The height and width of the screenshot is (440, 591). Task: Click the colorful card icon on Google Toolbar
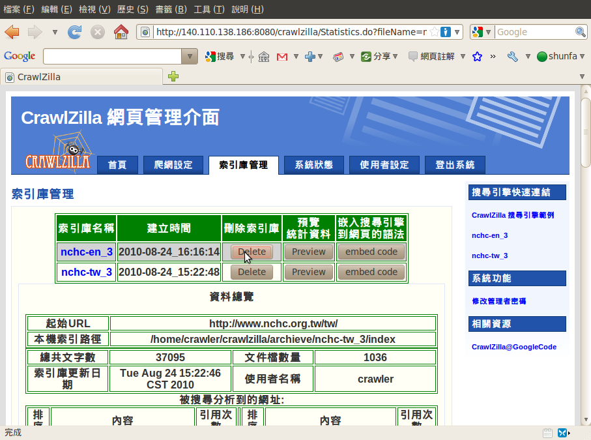338,57
